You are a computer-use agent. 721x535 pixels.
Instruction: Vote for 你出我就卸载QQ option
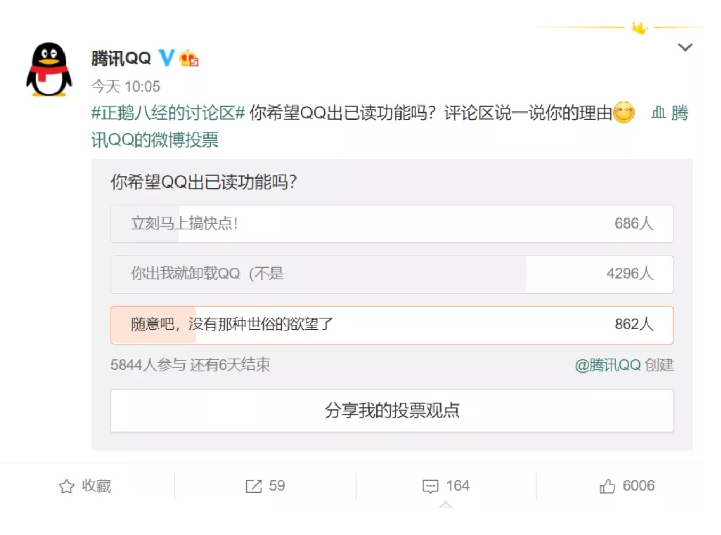pos(391,274)
